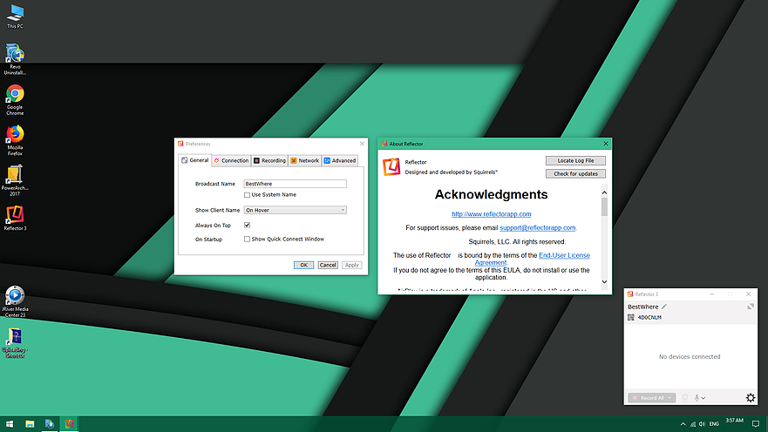The width and height of the screenshot is (768, 432).
Task: Switch to the General tab
Action: click(x=195, y=160)
